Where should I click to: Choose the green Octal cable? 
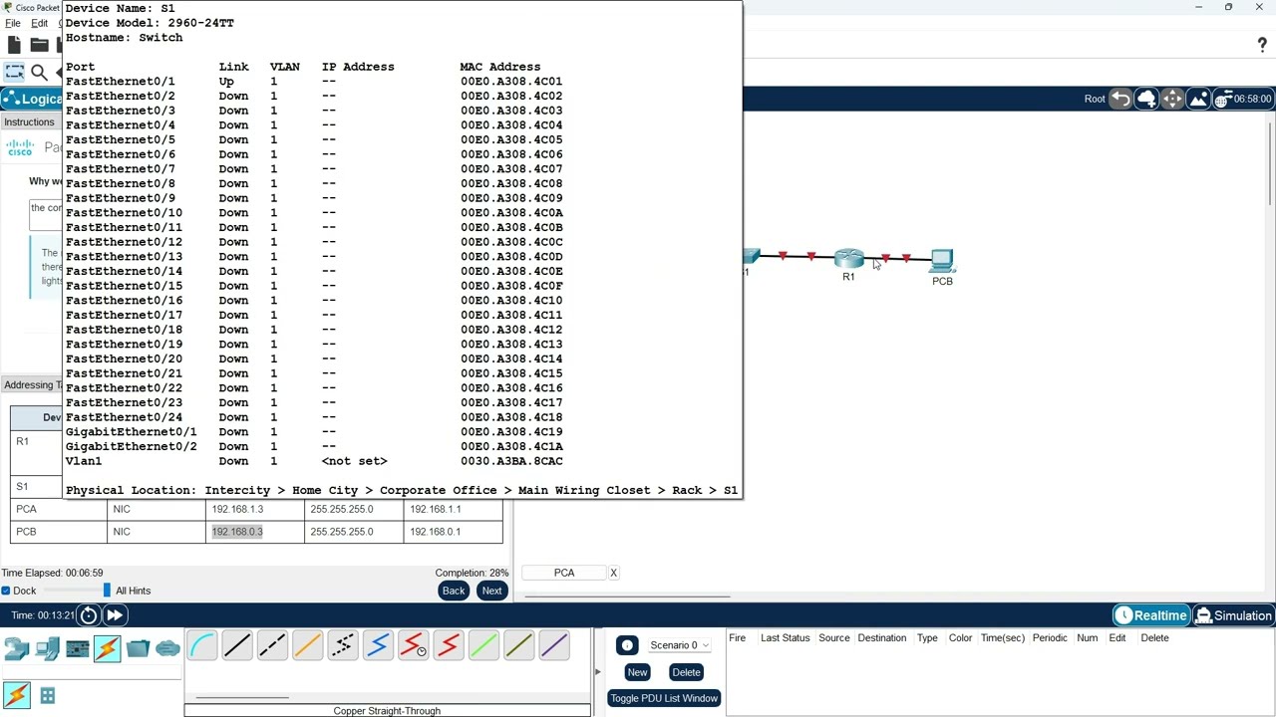483,646
